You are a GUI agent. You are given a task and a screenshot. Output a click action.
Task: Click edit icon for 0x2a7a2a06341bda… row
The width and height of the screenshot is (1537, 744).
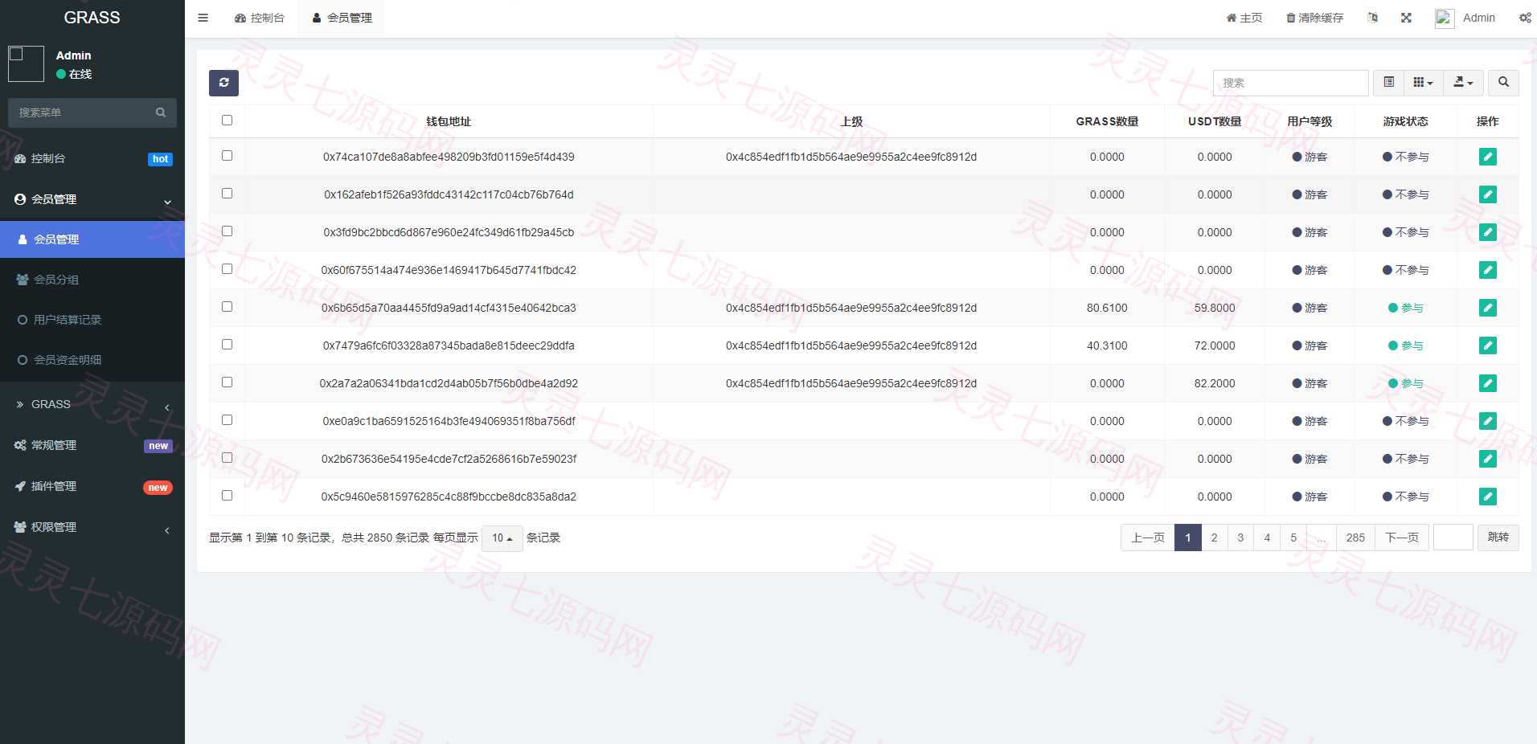pos(1487,383)
